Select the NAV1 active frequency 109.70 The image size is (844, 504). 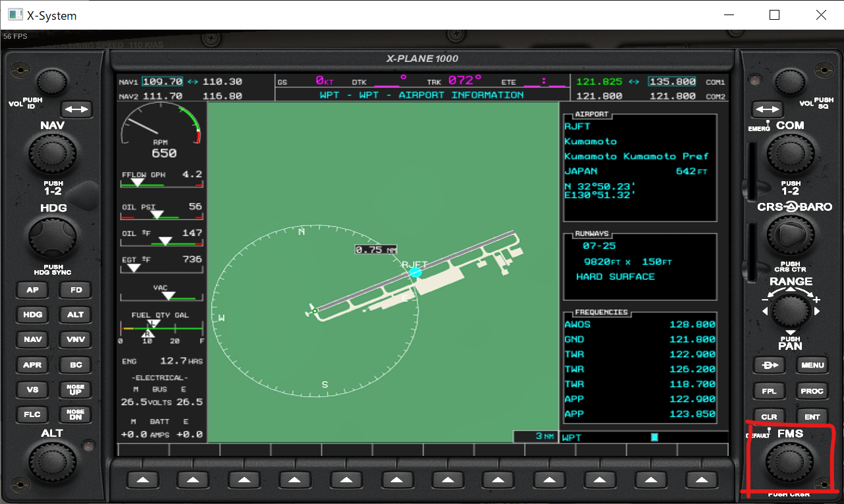click(x=162, y=82)
